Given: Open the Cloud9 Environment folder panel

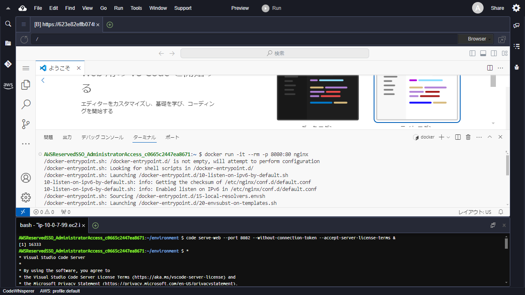Looking at the screenshot, I should pyautogui.click(x=8, y=43).
